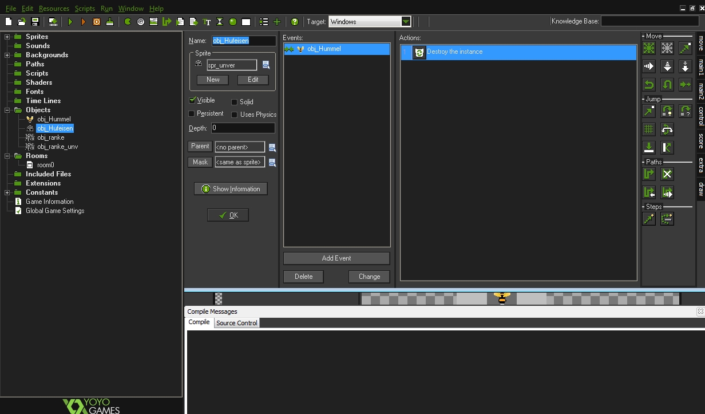
Task: Click the End Path action icon
Action: [667, 174]
